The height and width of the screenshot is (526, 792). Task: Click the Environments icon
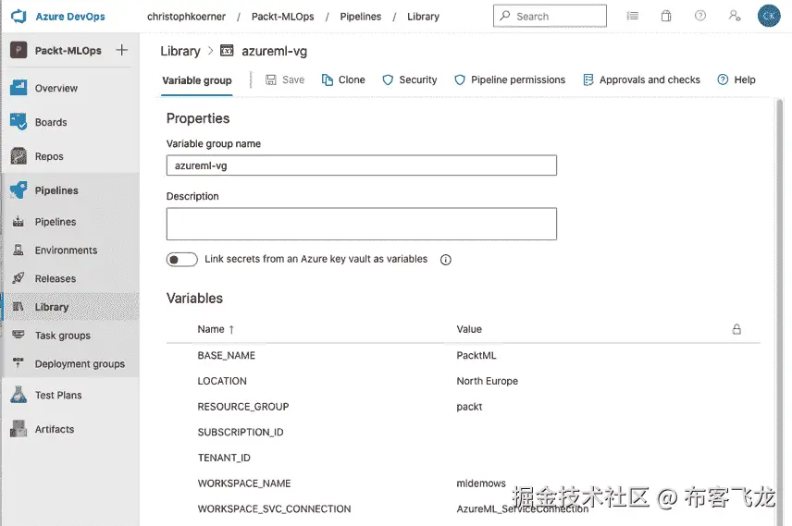click(x=19, y=250)
